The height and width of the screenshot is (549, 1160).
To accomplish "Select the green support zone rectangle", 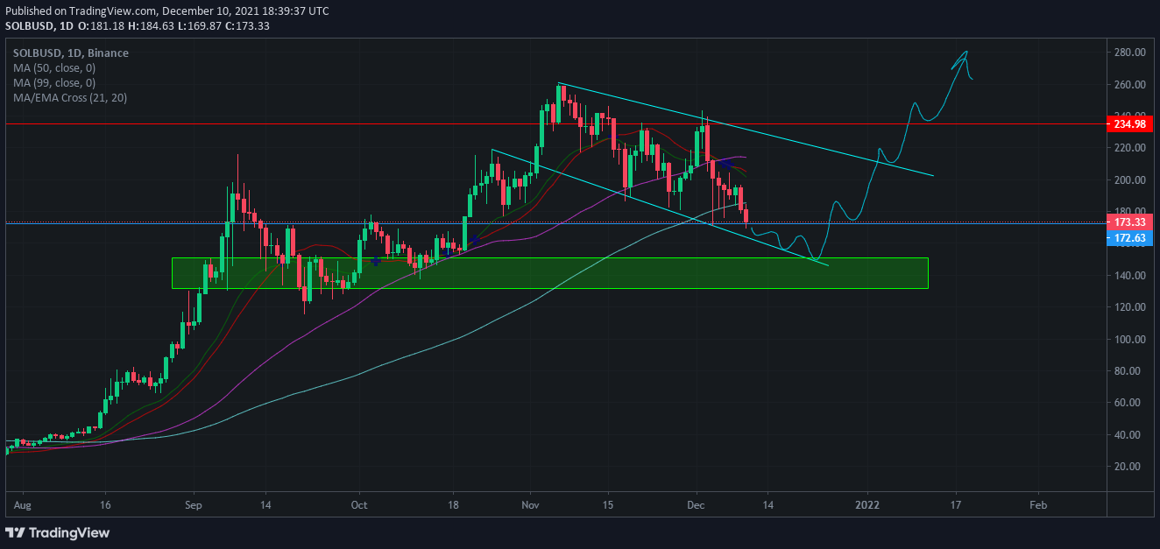I will [549, 273].
